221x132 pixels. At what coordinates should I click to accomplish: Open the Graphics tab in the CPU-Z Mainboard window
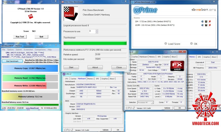point(105,79)
